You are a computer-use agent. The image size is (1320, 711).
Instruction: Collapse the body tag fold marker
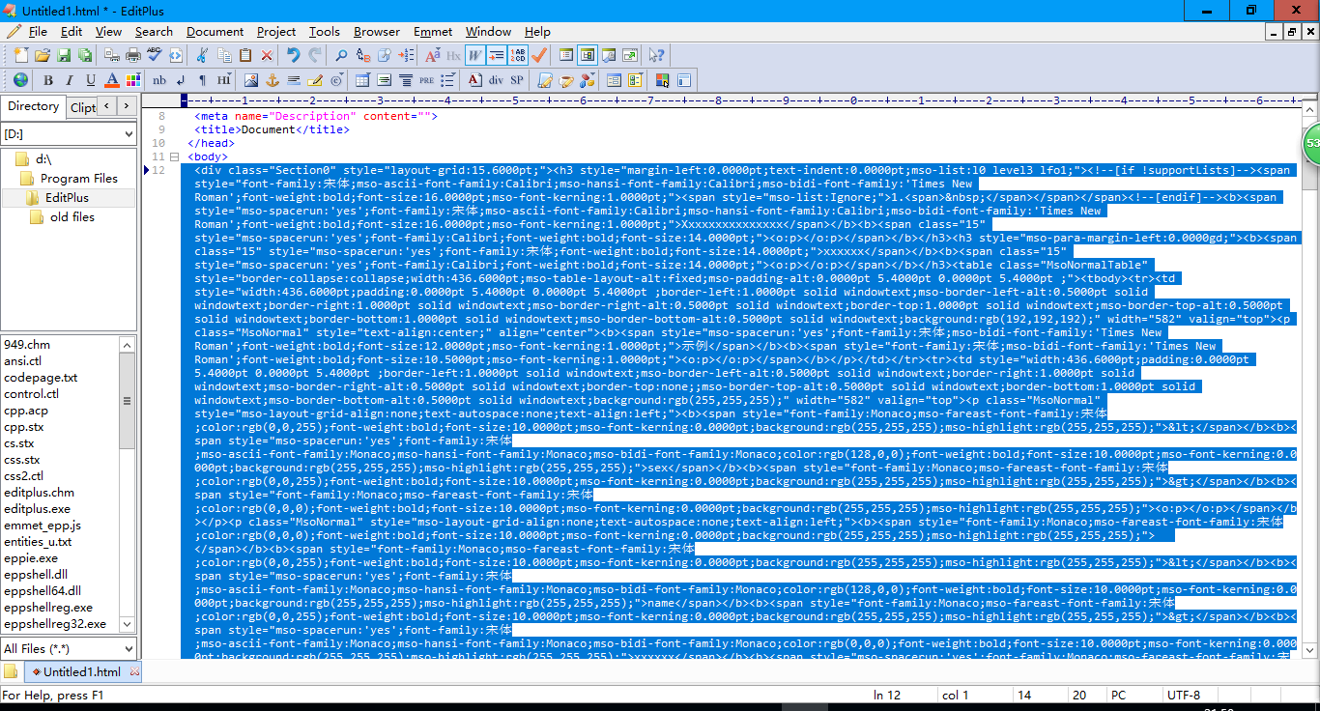point(174,156)
